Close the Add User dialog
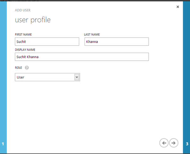The height and width of the screenshot is (154, 190). click(x=178, y=7)
